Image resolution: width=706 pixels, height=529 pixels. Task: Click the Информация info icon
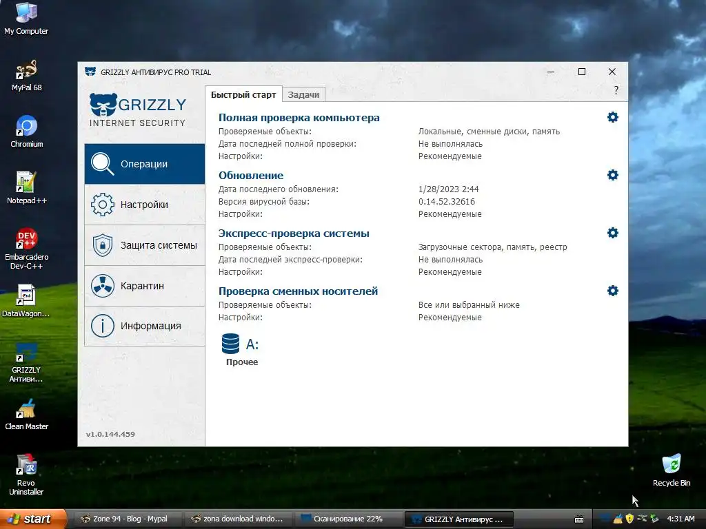(102, 326)
